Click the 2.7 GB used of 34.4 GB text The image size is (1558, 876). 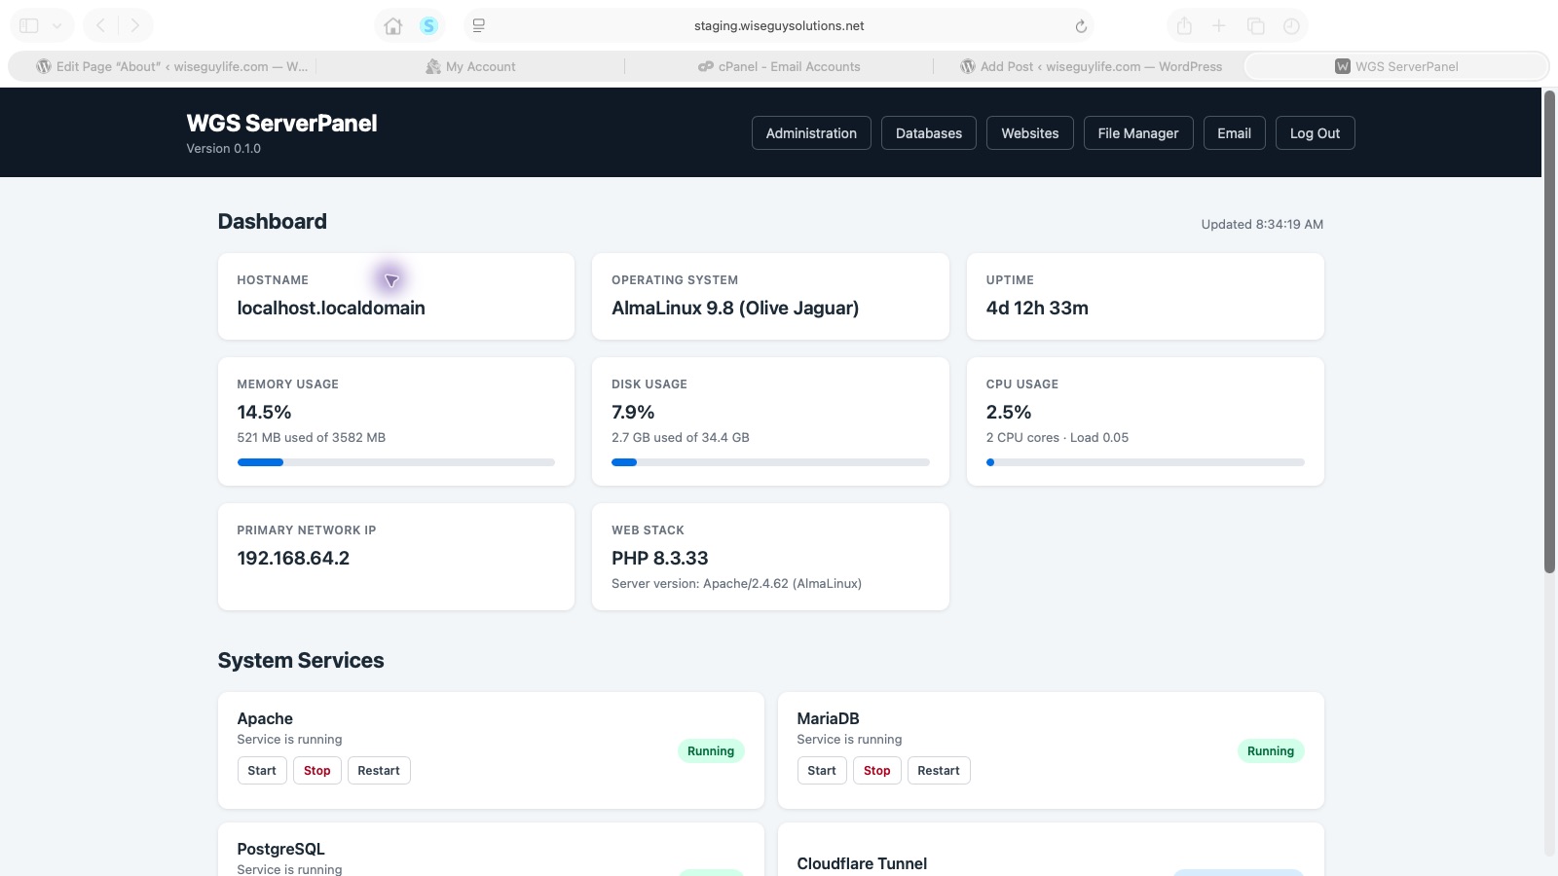(681, 438)
